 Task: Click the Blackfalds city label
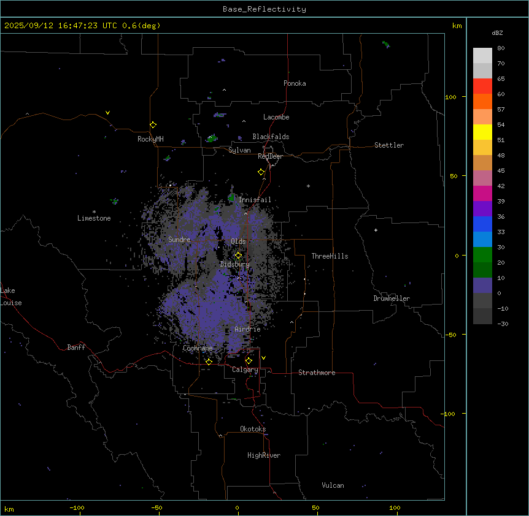[x=271, y=137]
